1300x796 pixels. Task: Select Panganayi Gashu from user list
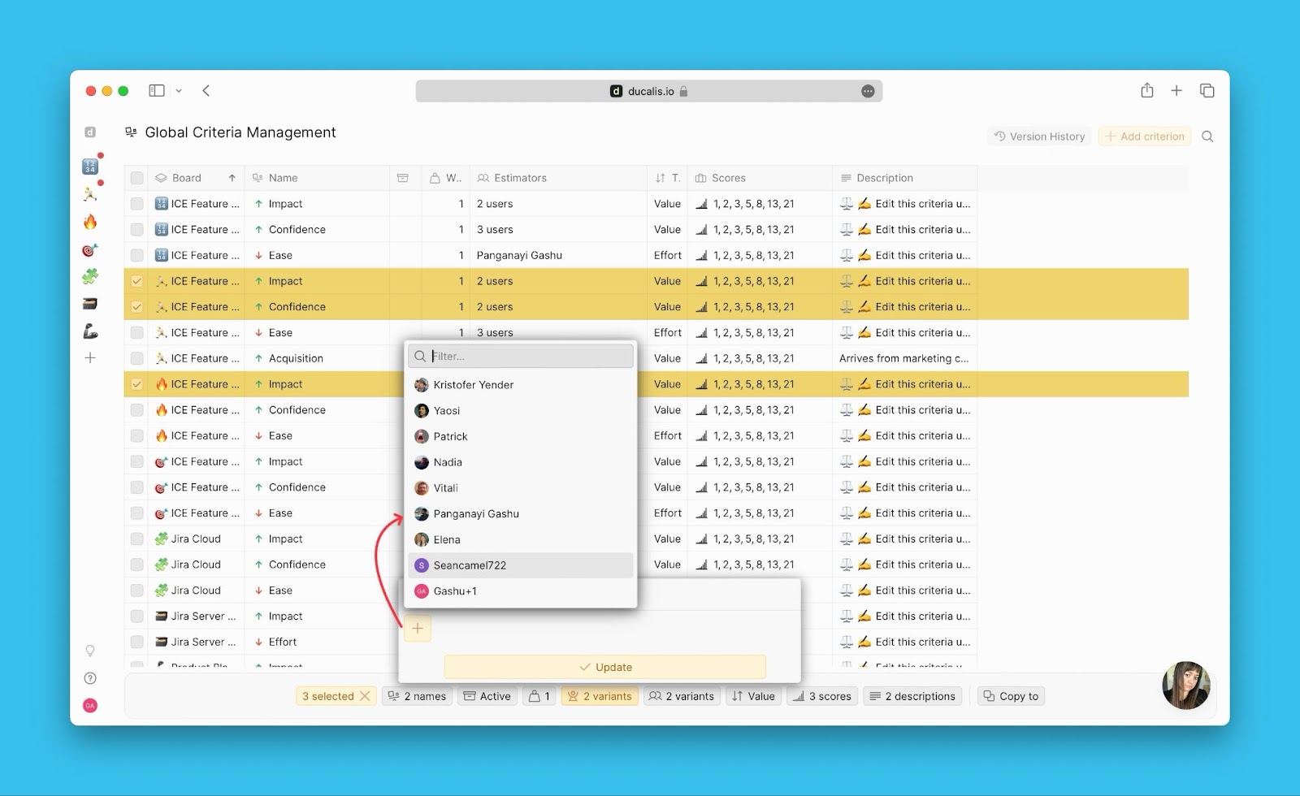pyautogui.click(x=476, y=513)
